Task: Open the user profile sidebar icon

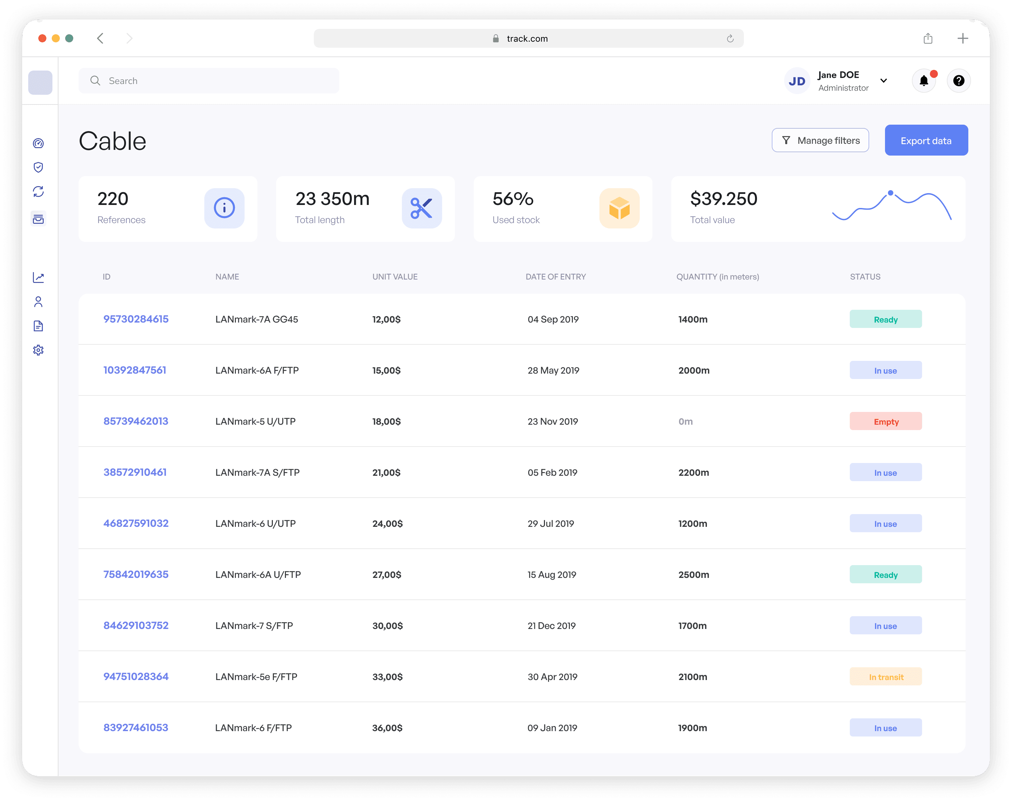Action: click(38, 301)
